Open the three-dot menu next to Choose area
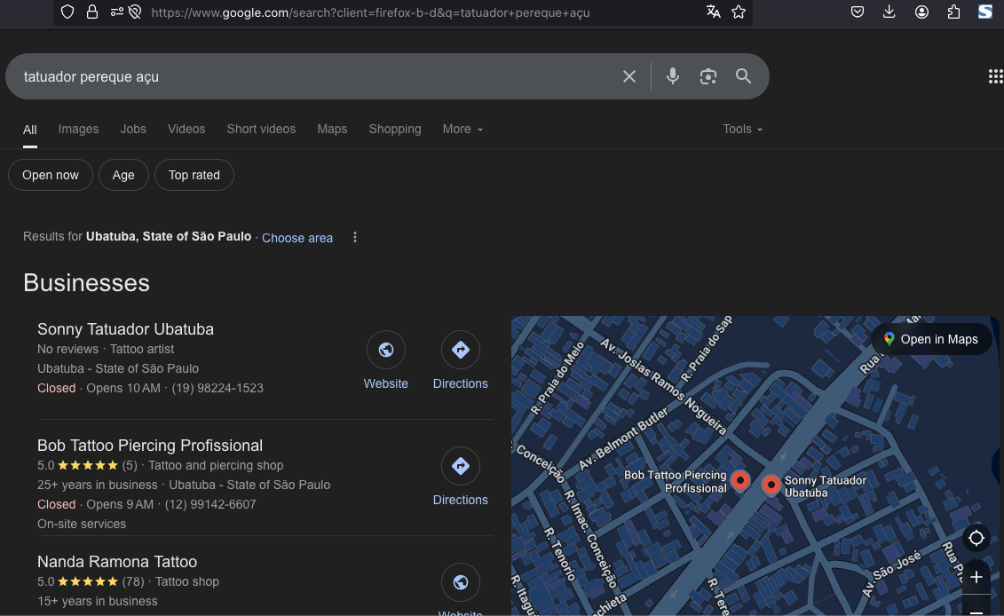 pos(354,237)
